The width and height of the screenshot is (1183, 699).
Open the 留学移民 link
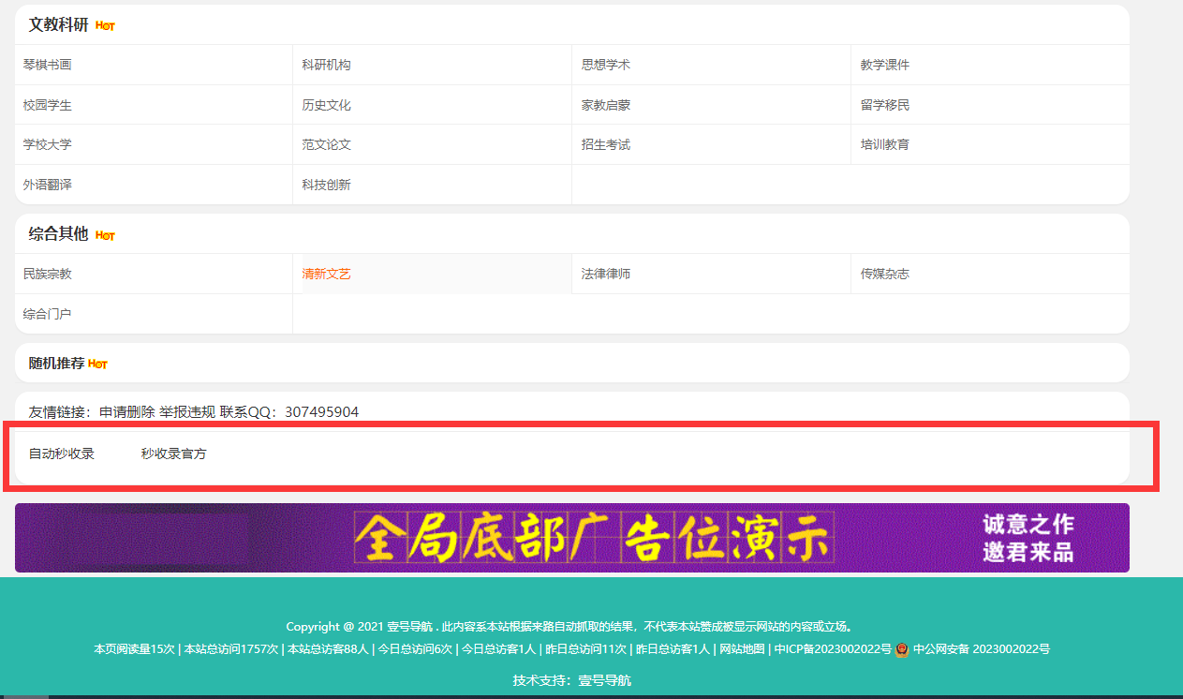(x=884, y=106)
